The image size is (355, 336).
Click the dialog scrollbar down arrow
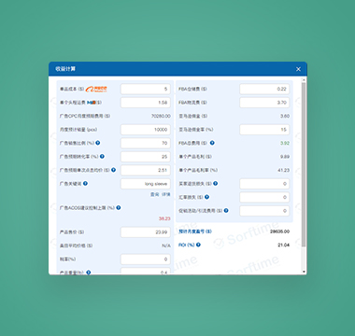(x=304, y=272)
